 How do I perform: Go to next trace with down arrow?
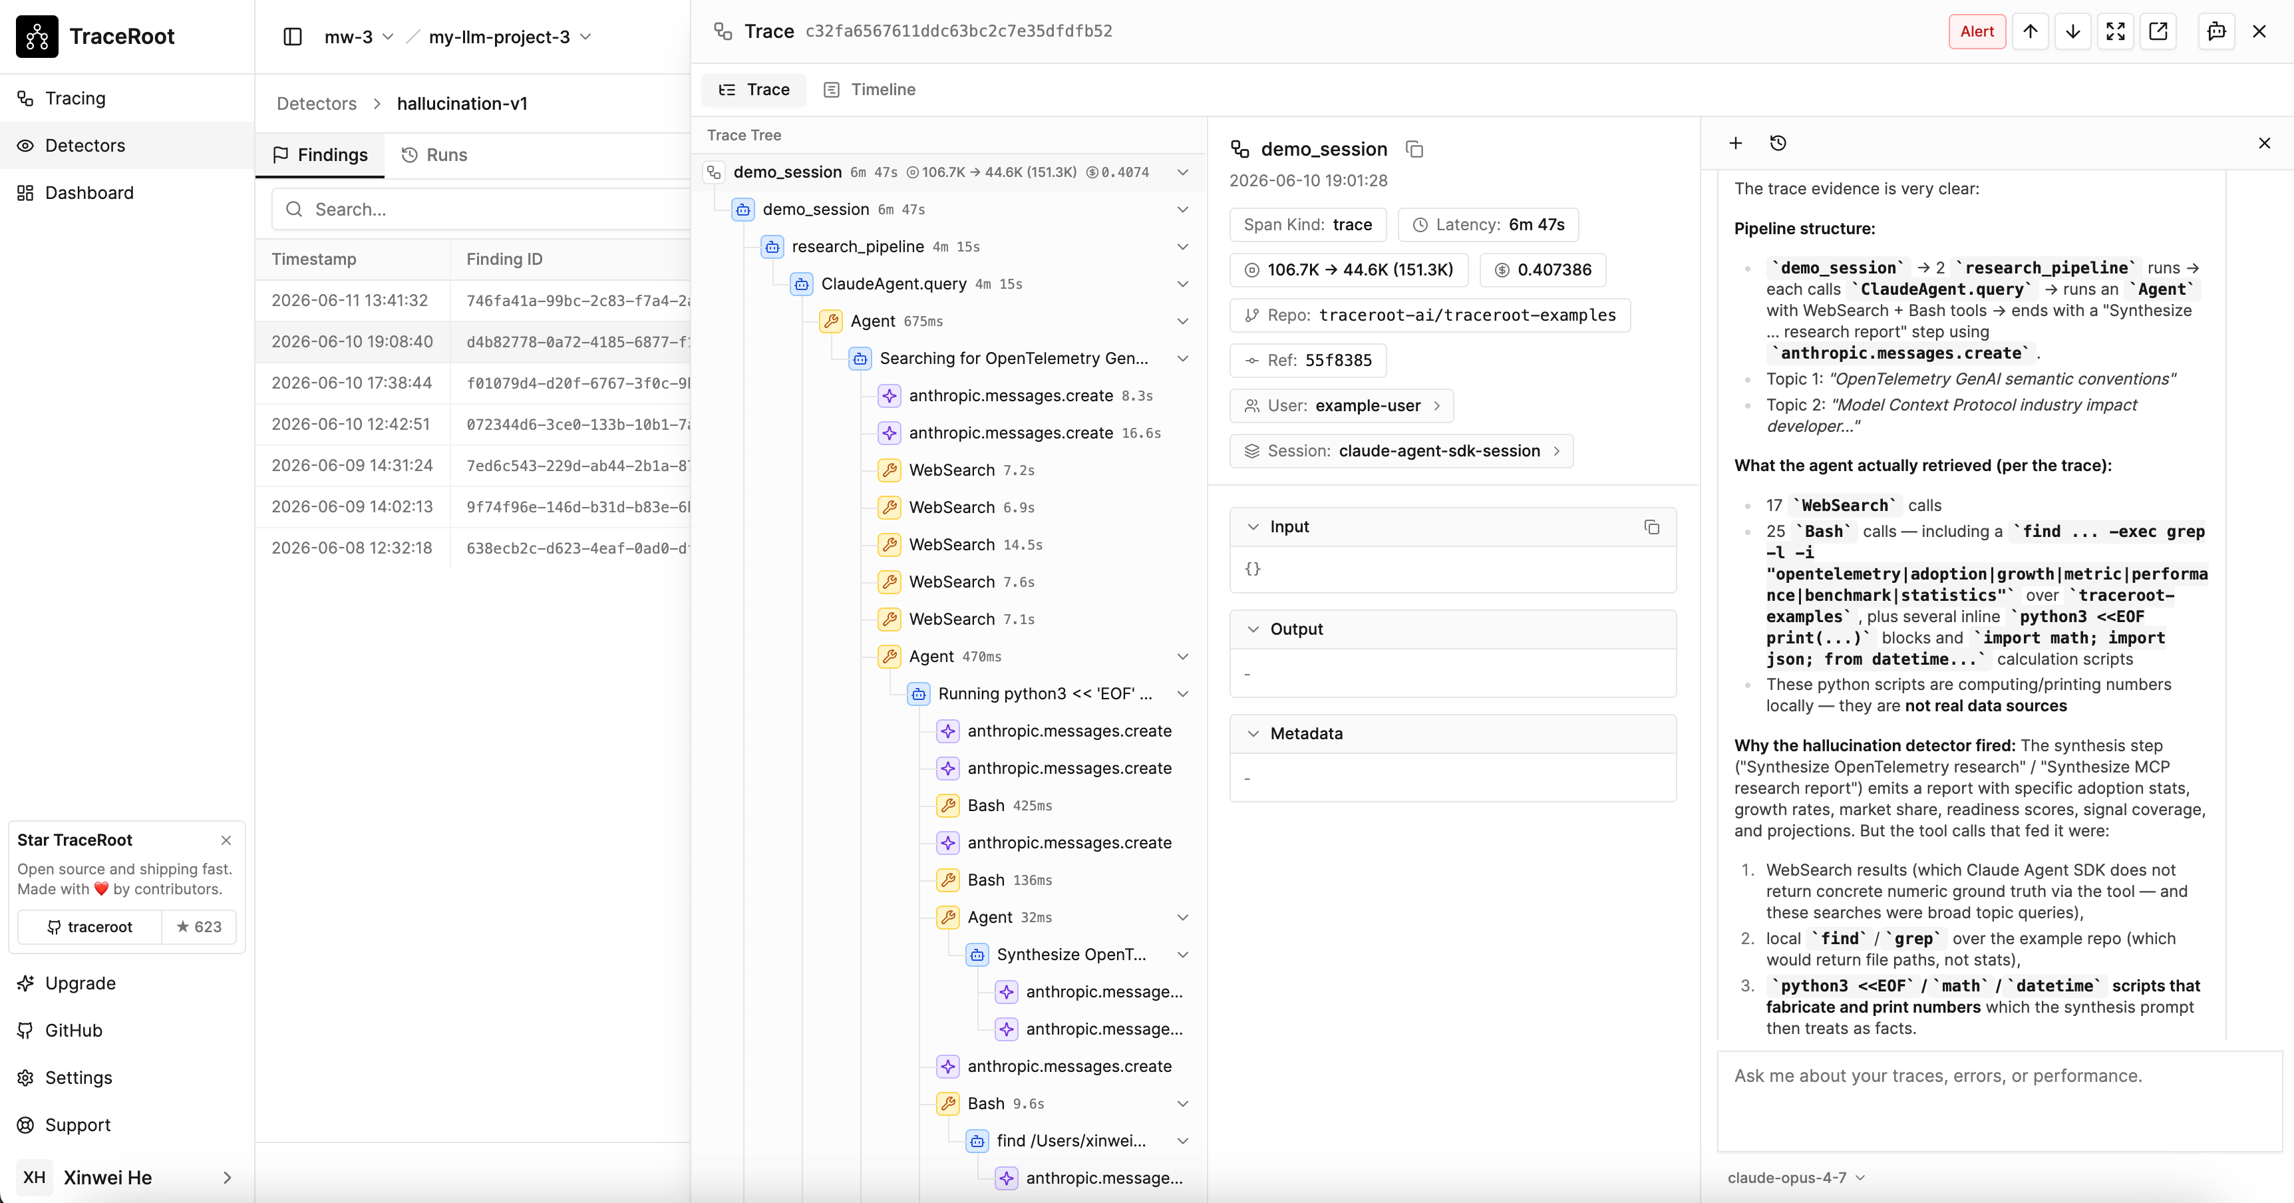(2073, 31)
